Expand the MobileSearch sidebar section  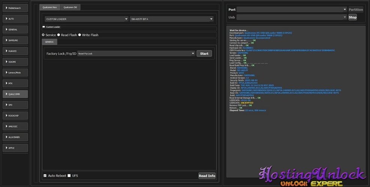click(x=15, y=8)
